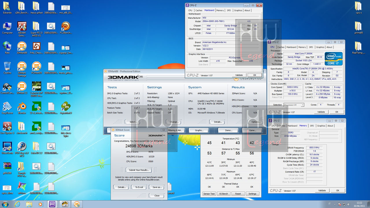
Task: Open Graphics tab in CPU-Z Memory window
Action: click(x=321, y=126)
